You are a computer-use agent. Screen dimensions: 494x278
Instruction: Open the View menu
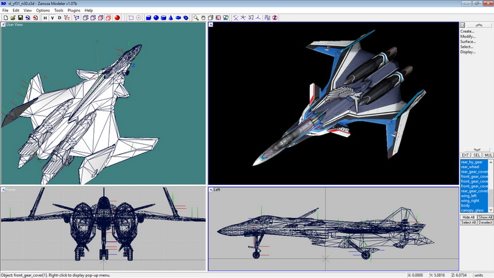point(27,11)
